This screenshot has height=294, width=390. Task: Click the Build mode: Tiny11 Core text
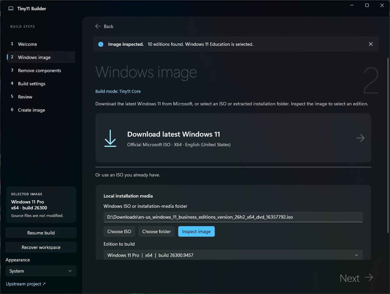click(118, 92)
